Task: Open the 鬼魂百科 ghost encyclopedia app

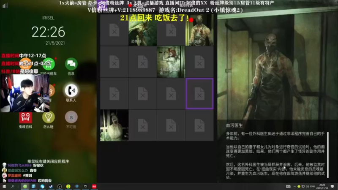Action: [x=25, y=117]
